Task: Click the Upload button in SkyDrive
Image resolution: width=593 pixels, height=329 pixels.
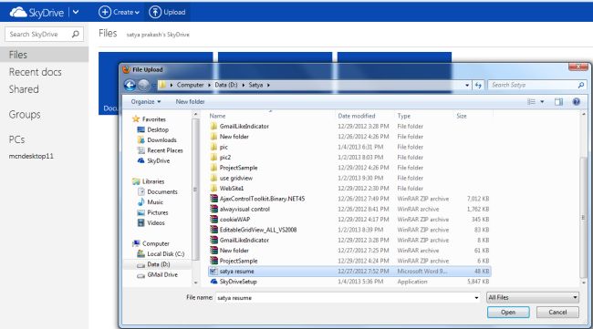Action: (167, 12)
